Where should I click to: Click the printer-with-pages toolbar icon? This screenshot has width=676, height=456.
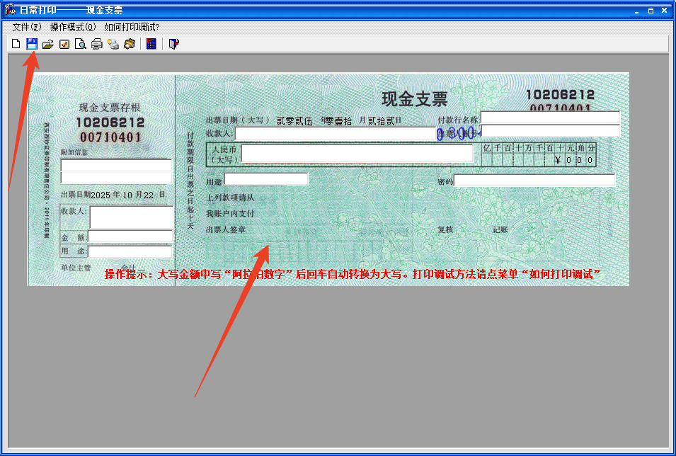click(113, 44)
